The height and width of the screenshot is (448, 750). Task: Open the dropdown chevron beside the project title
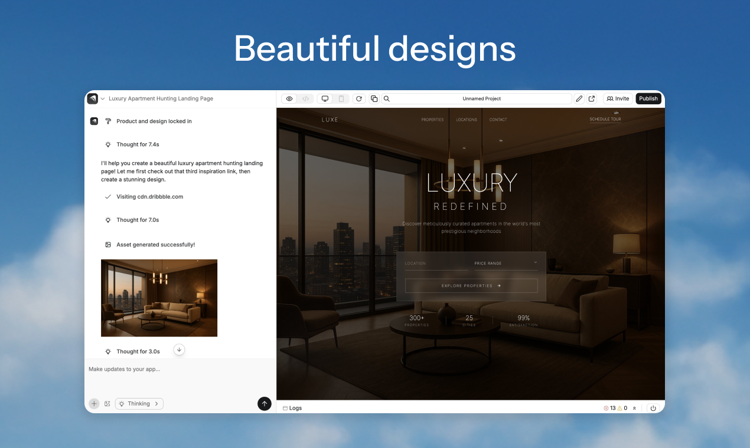103,99
